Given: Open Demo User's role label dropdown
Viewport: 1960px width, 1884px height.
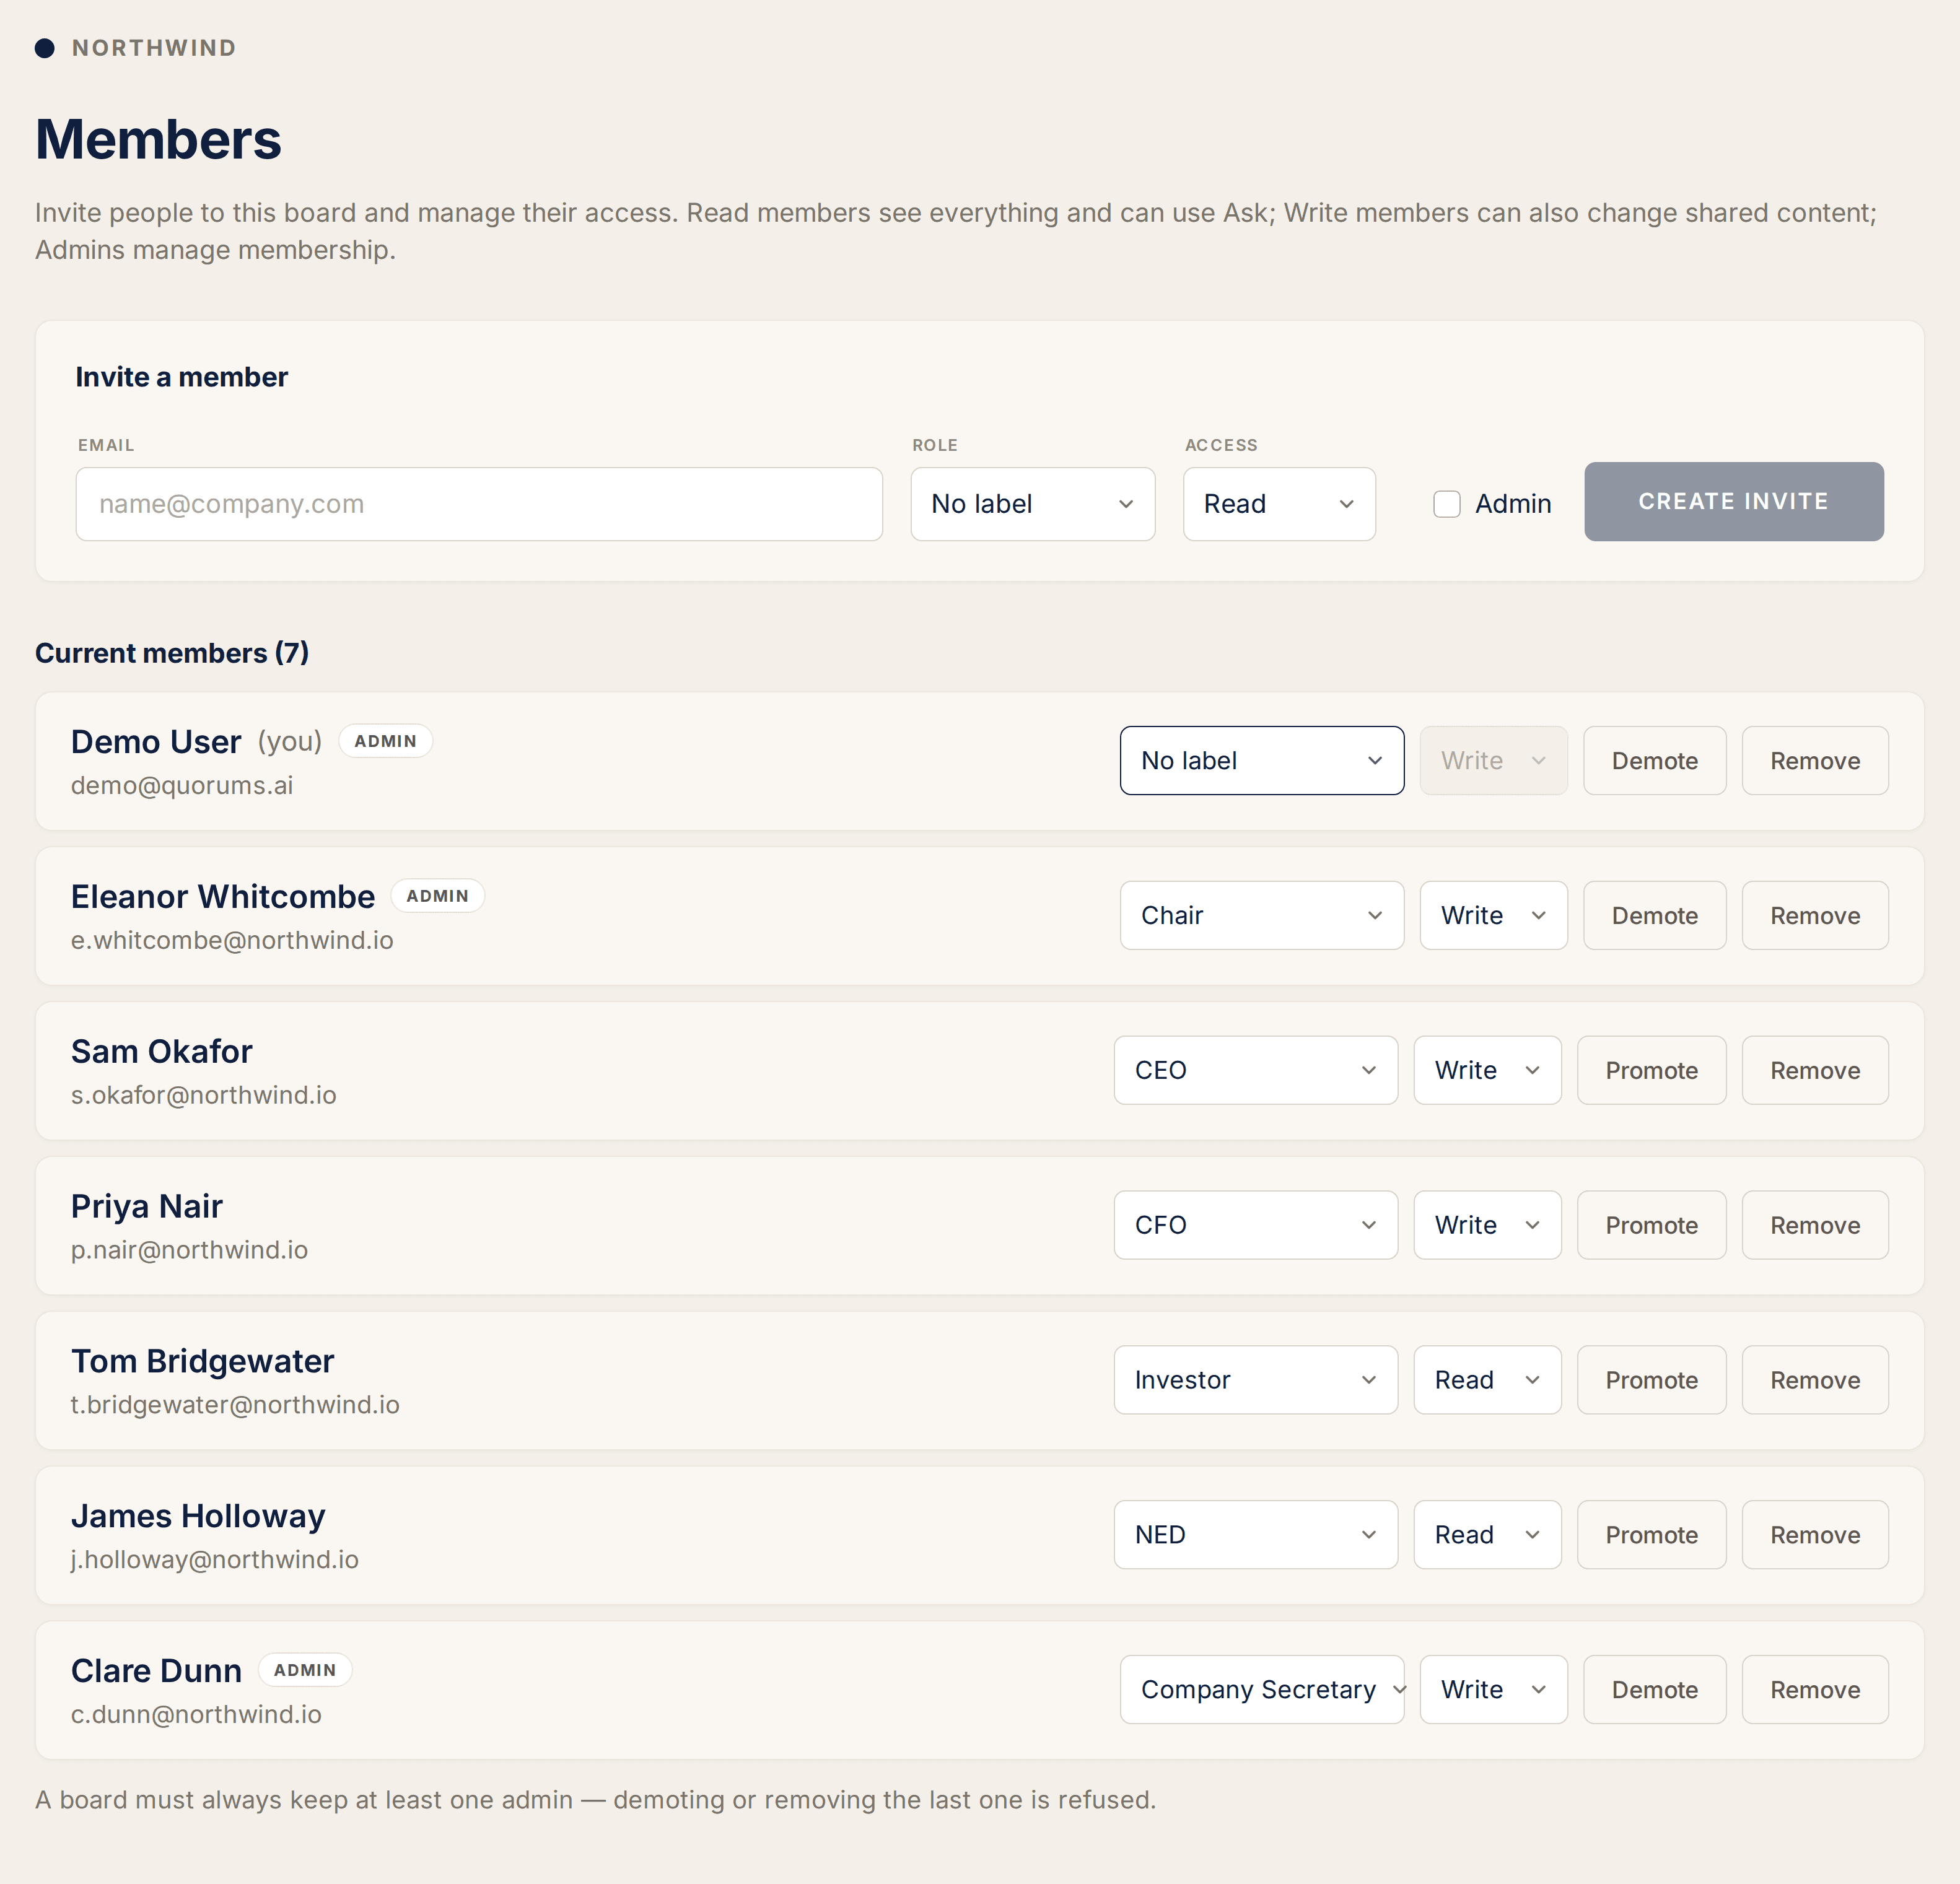Looking at the screenshot, I should [1262, 761].
